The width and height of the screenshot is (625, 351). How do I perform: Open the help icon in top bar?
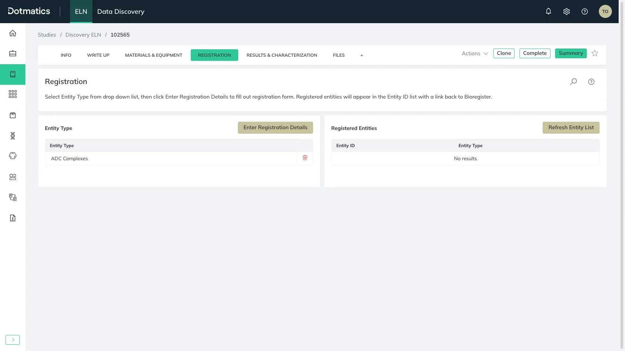coord(585,12)
